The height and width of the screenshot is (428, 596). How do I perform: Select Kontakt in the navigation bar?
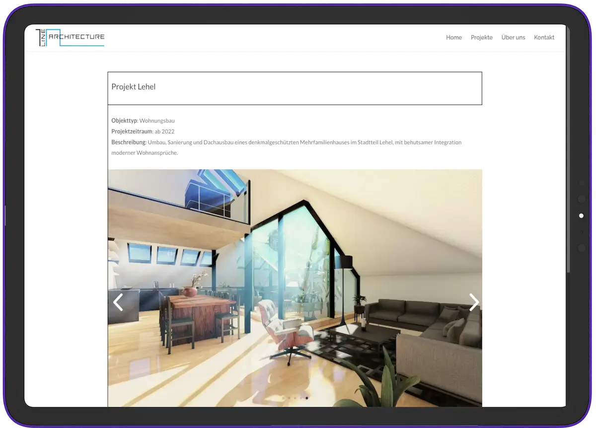pyautogui.click(x=544, y=38)
